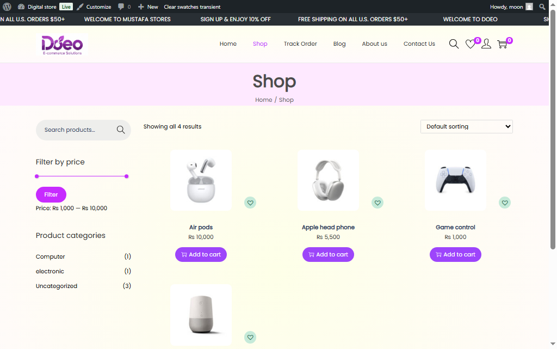Open the shopping cart icon
The width and height of the screenshot is (557, 349).
(502, 44)
